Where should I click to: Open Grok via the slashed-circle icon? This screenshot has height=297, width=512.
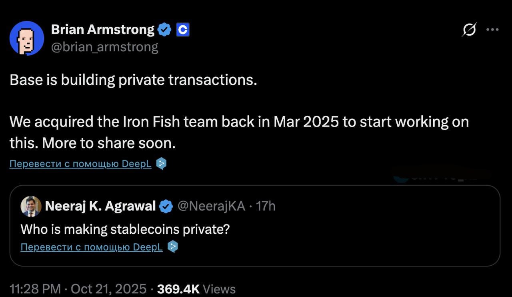[x=469, y=30]
